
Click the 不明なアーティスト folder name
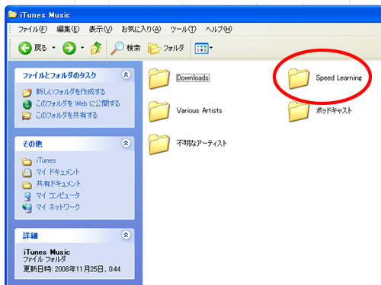201,144
